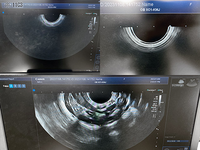200x150 pixels.
Task: Click the 'OB 8C1-KMJ' label in top-right screen
Action: [150, 10]
